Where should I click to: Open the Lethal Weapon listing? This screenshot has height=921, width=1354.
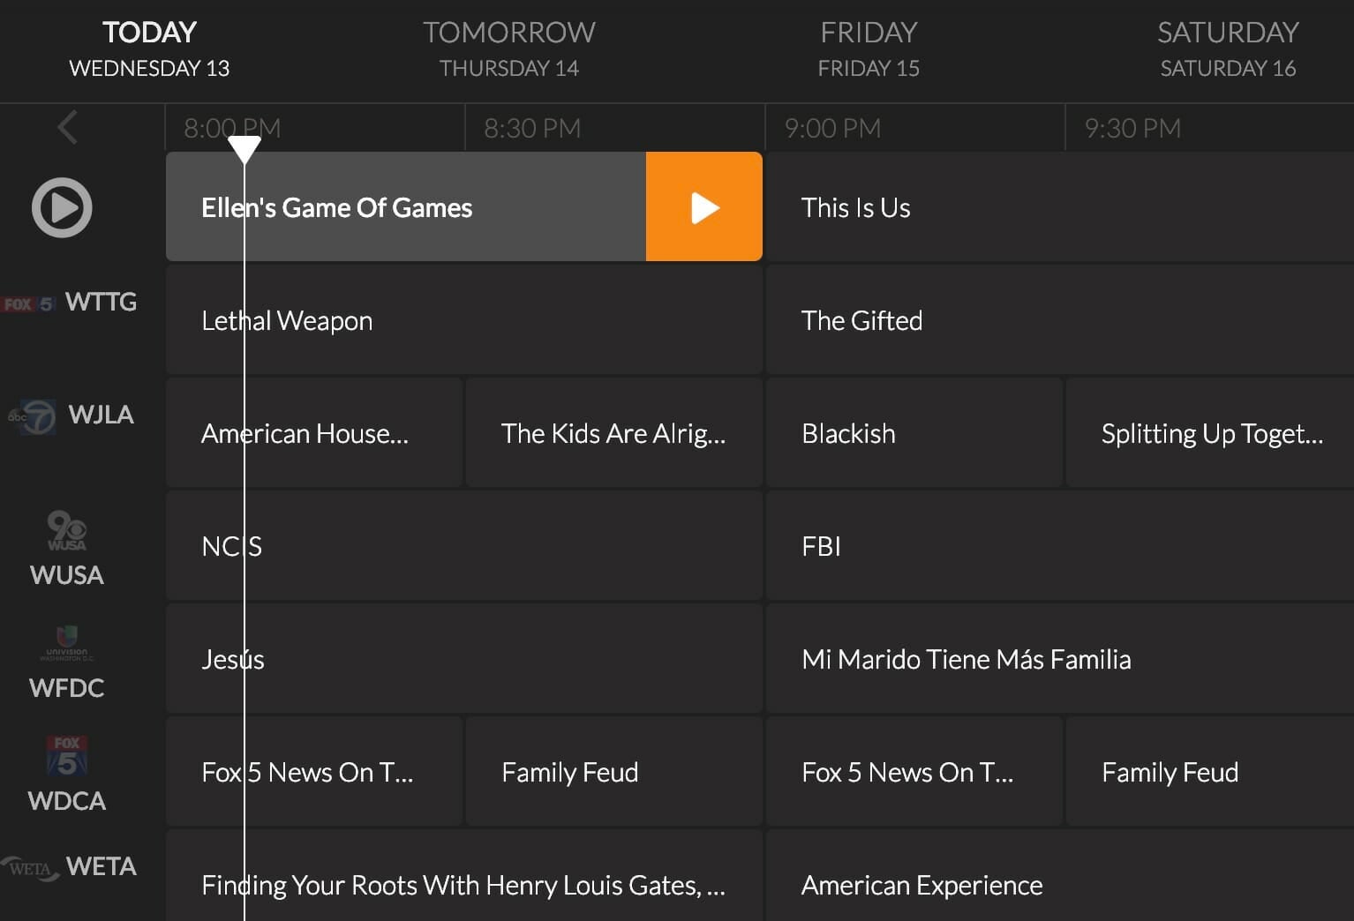464,320
